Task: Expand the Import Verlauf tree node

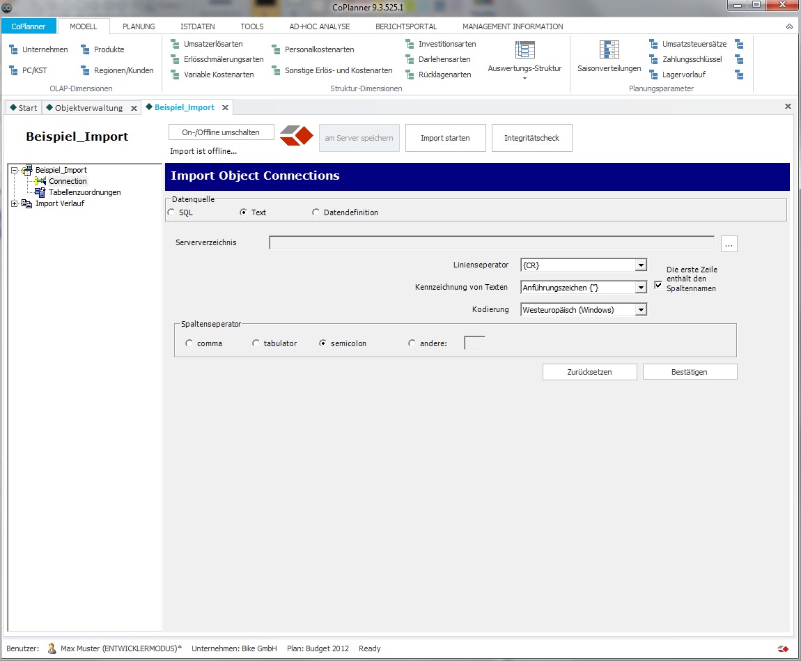Action: point(15,203)
